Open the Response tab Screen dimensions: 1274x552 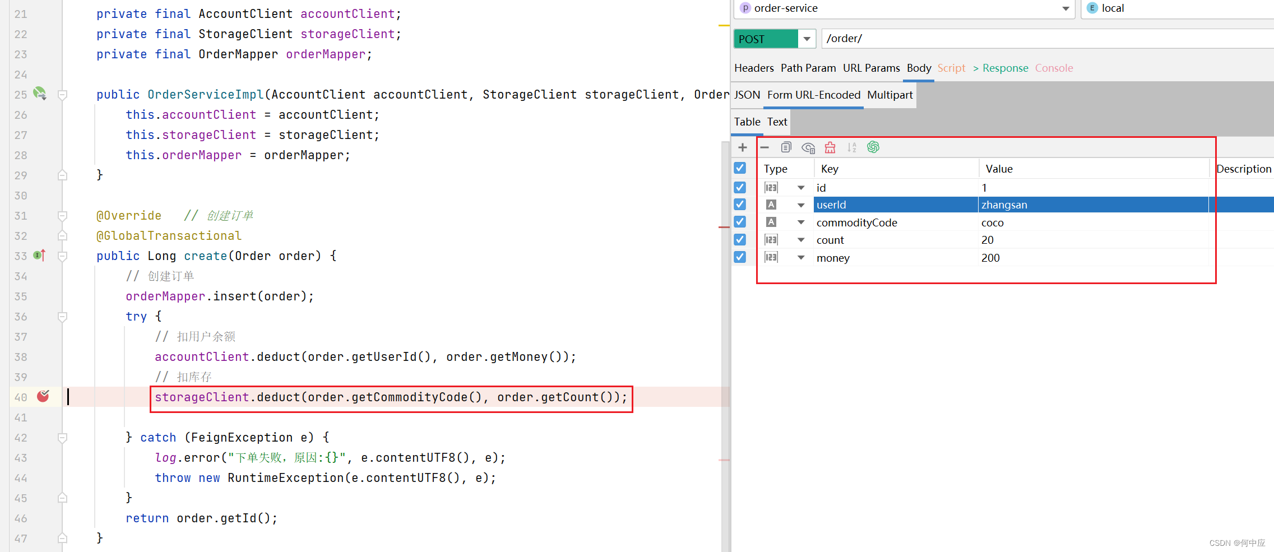(1000, 68)
